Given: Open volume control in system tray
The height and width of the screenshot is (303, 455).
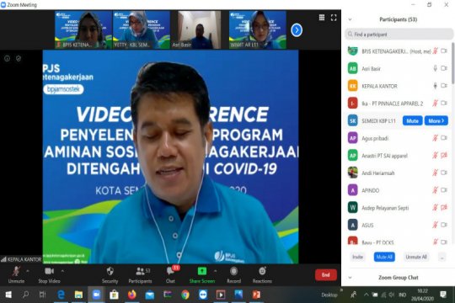Looking at the screenshot, I should [392, 295].
